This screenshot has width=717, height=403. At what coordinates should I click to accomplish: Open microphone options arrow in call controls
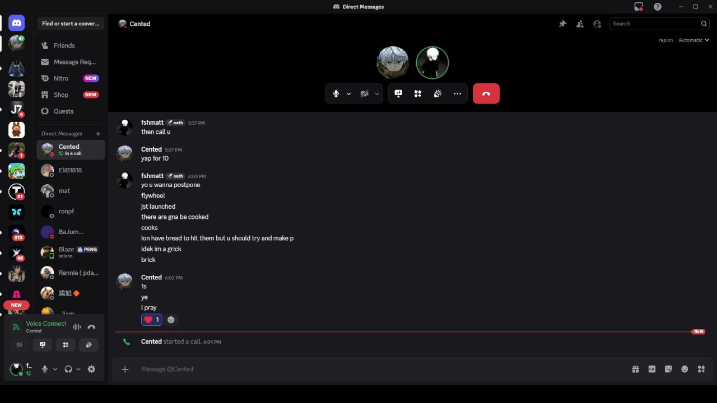point(348,93)
